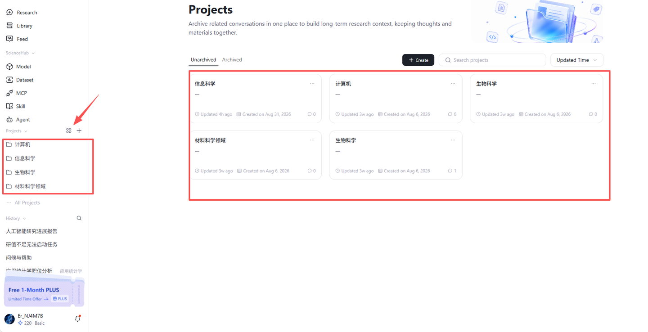Click the 220 credits balance
This screenshot has width=648, height=332.
pyautogui.click(x=25, y=323)
